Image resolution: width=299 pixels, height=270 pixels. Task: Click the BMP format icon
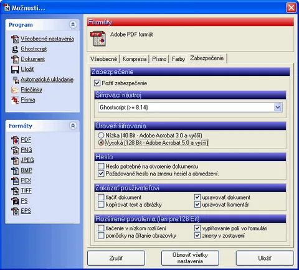(x=15, y=170)
